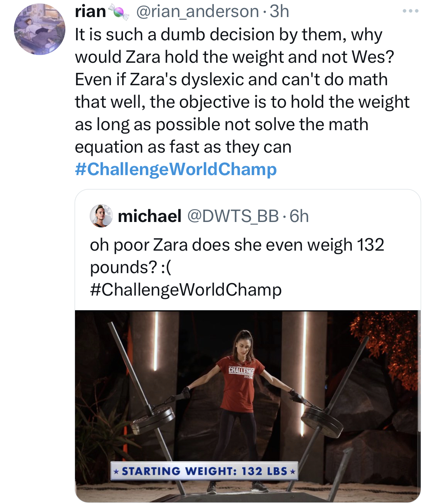Click the display name rian
The height and width of the screenshot is (504, 435).
pyautogui.click(x=90, y=12)
